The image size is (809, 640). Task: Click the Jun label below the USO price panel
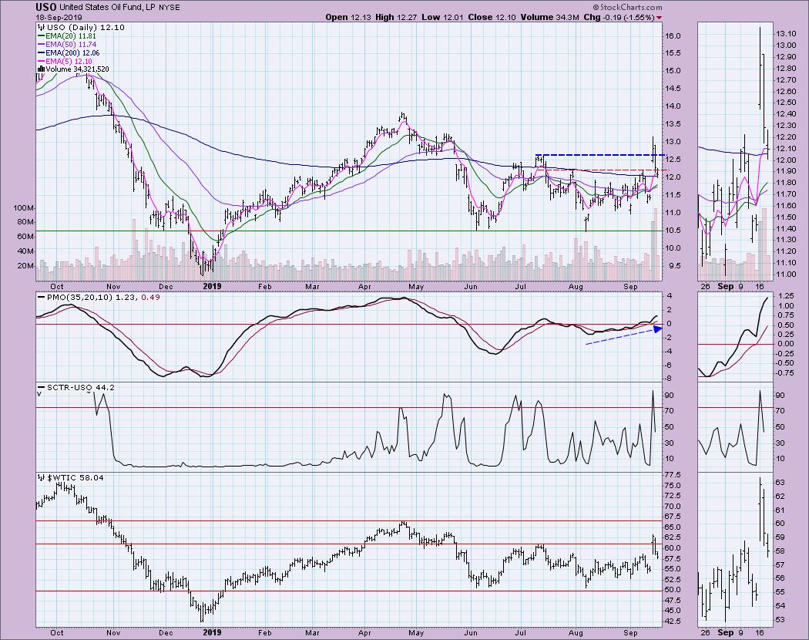point(470,287)
